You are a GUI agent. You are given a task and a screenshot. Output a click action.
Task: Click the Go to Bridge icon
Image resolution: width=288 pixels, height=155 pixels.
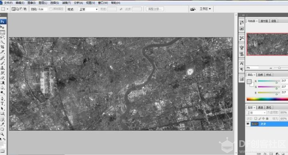(193, 9)
